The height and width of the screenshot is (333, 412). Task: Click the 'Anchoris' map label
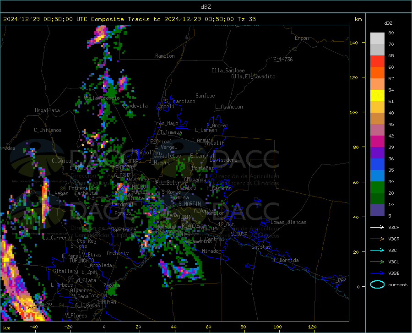click(x=118, y=253)
